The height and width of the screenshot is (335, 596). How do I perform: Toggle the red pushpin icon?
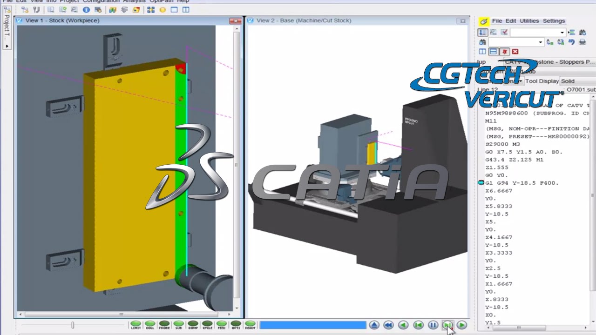coord(505,52)
